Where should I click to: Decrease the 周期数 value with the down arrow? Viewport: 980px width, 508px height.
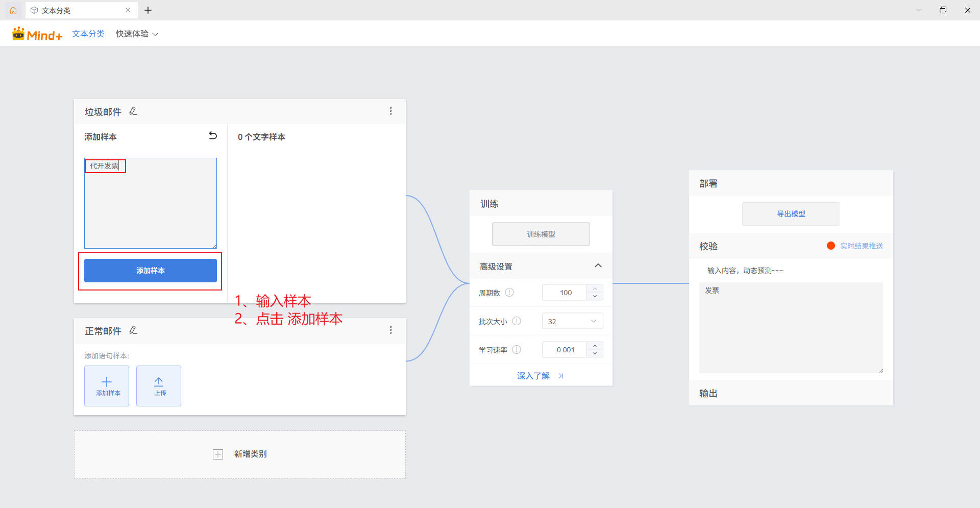[595, 297]
